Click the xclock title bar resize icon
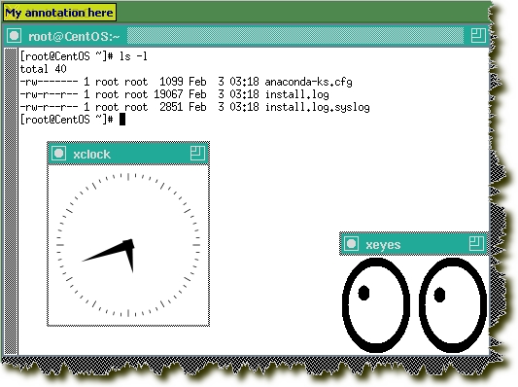 point(197,154)
